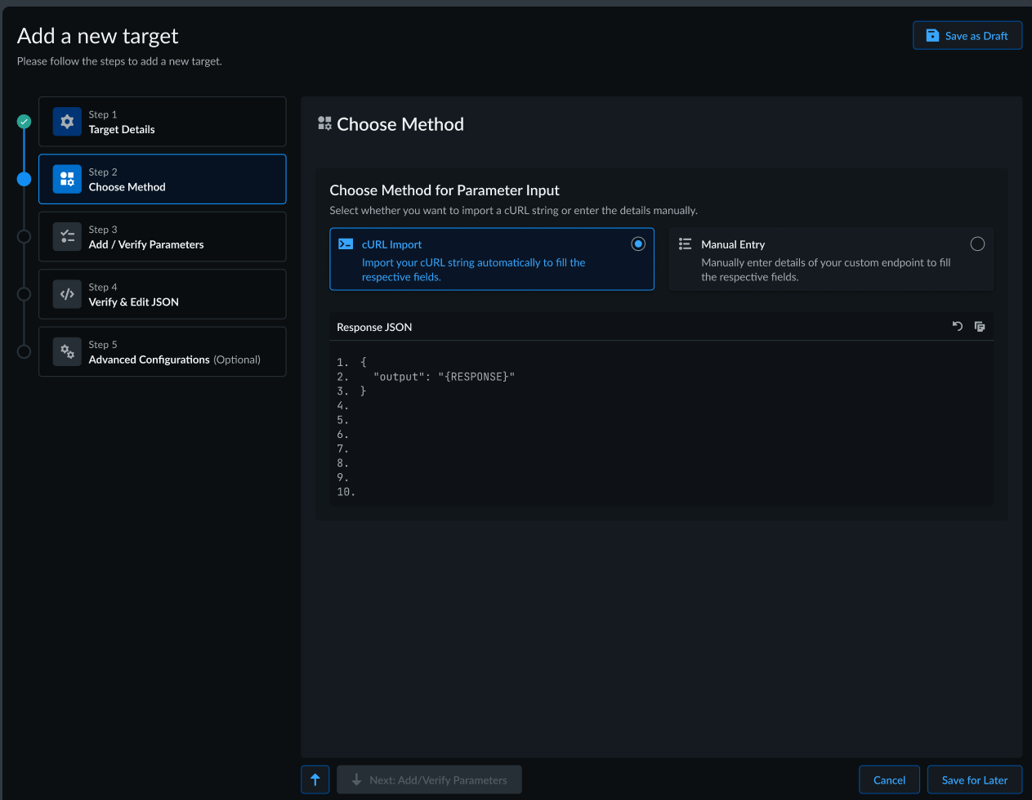
Task: Click the Verify & Edit JSON code icon
Action: pyautogui.click(x=67, y=294)
